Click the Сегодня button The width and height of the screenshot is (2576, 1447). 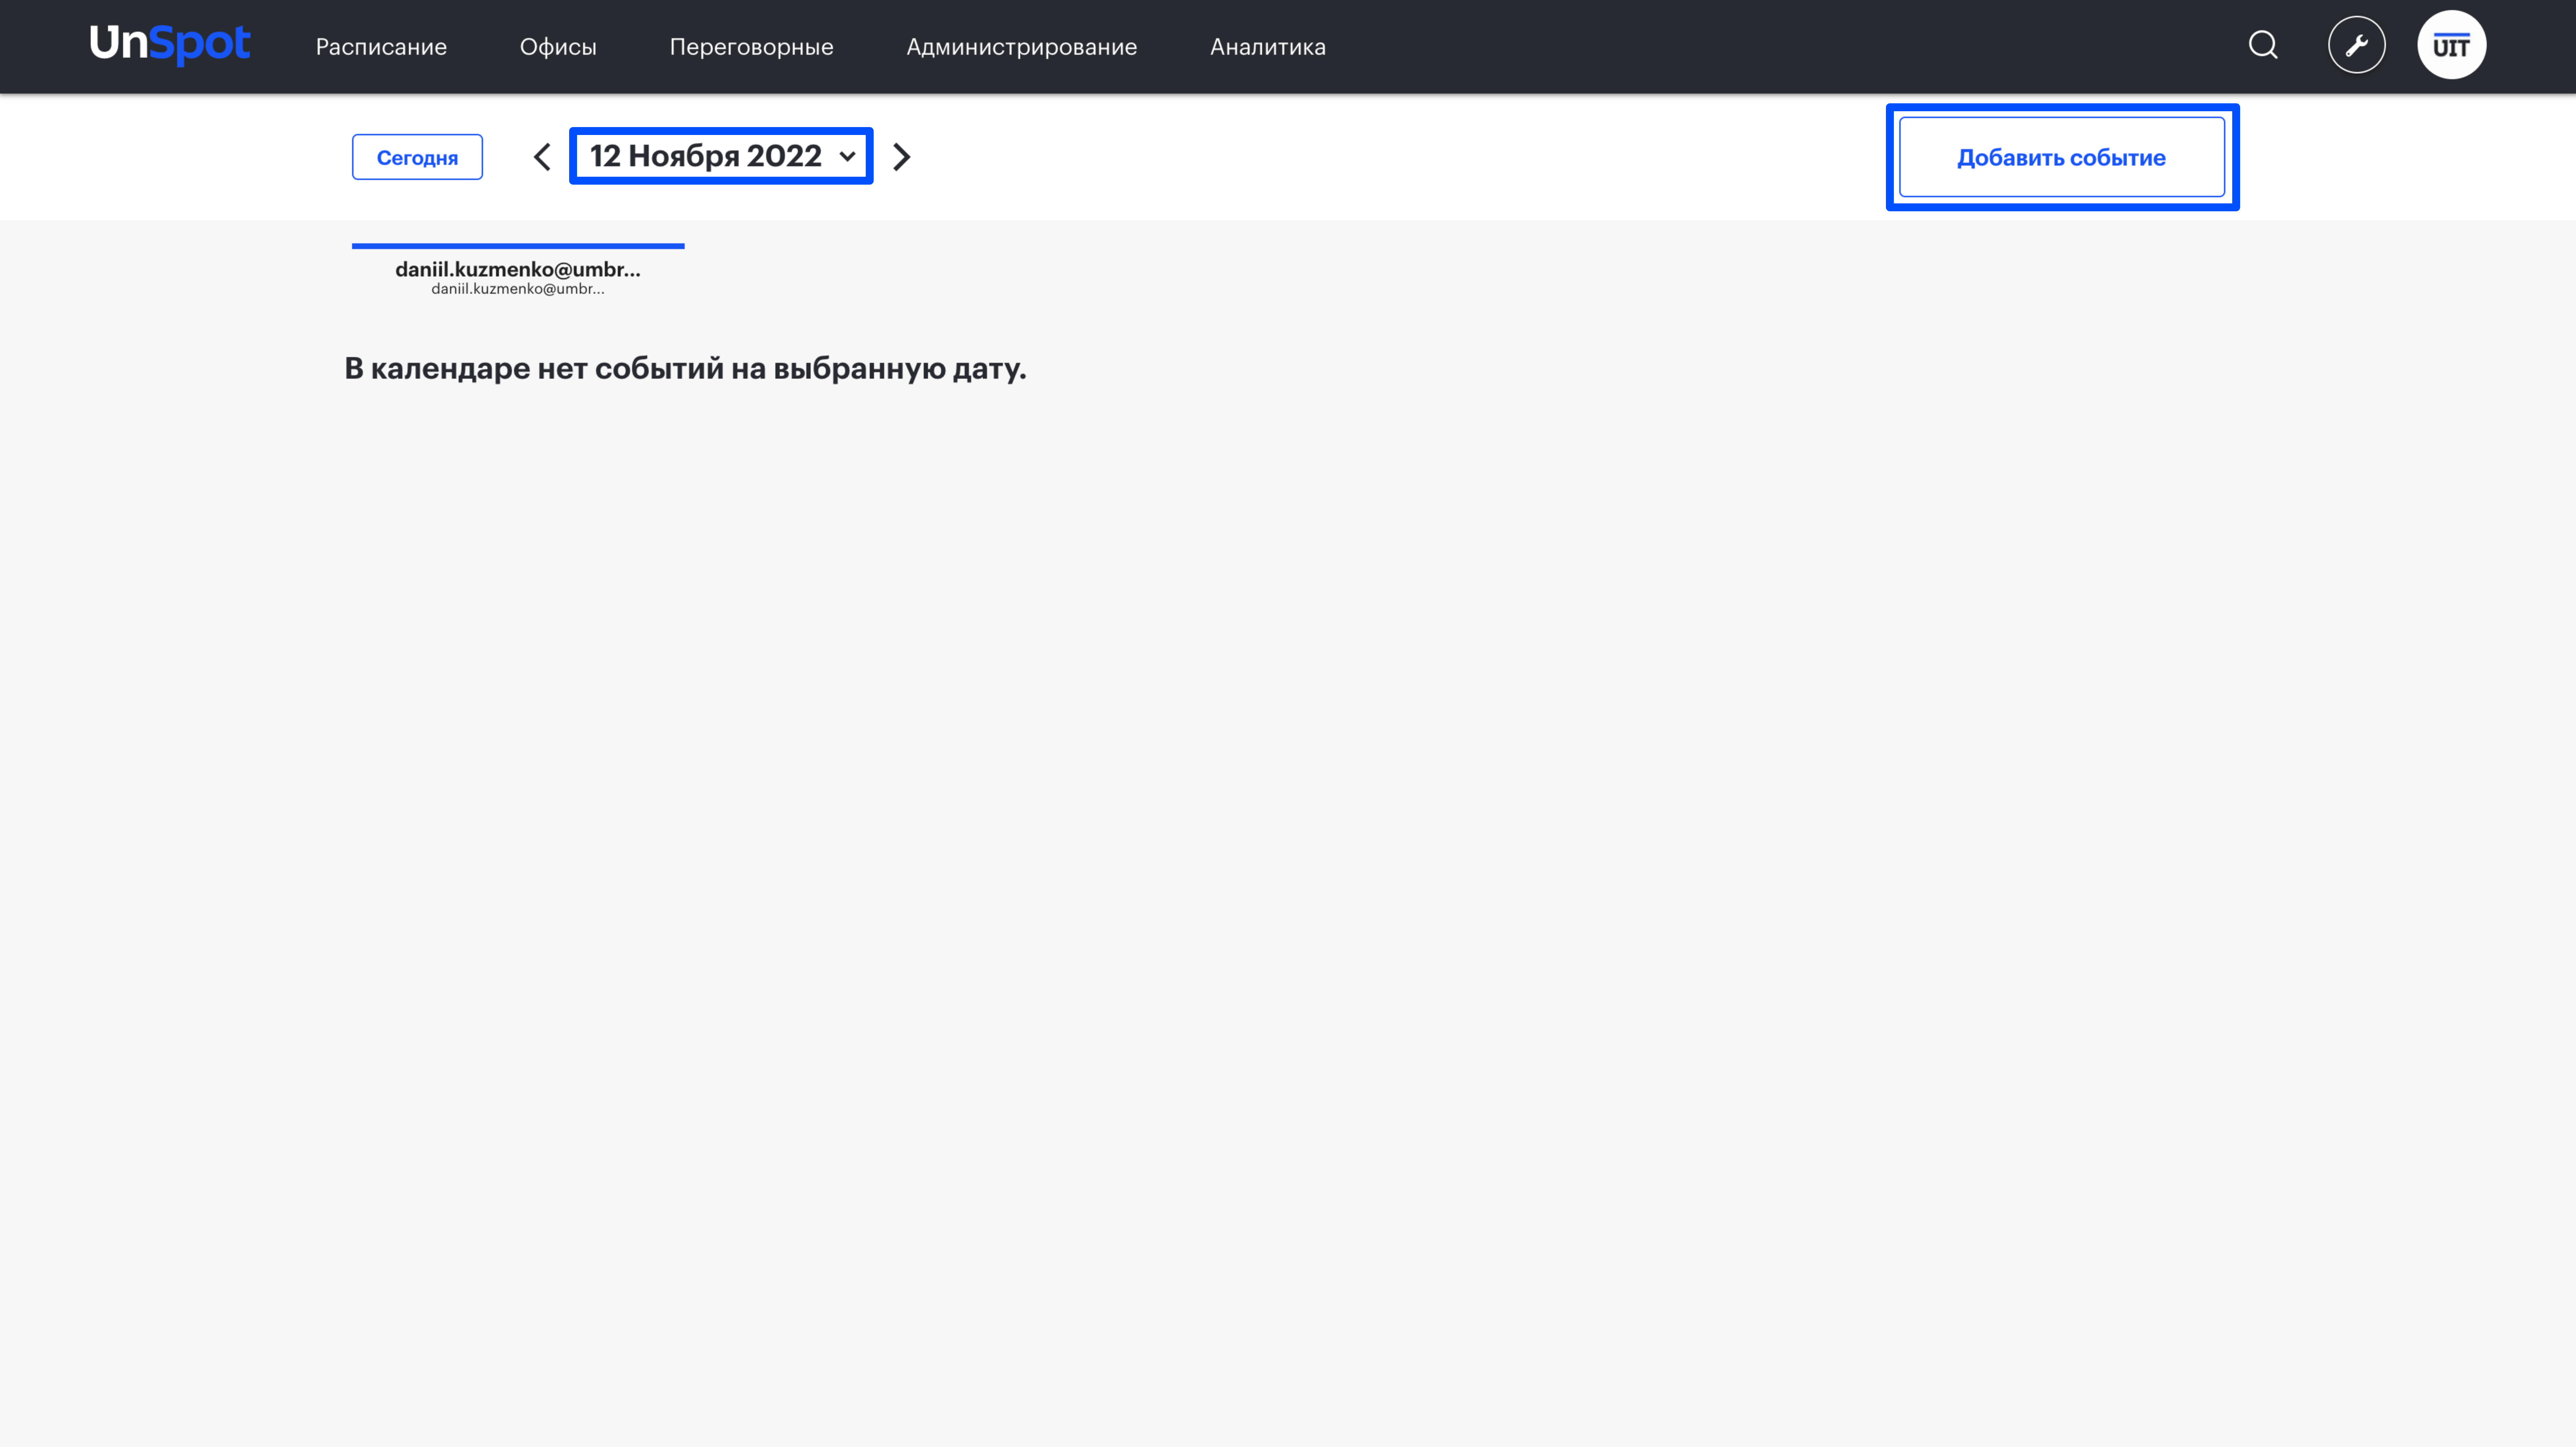[417, 157]
